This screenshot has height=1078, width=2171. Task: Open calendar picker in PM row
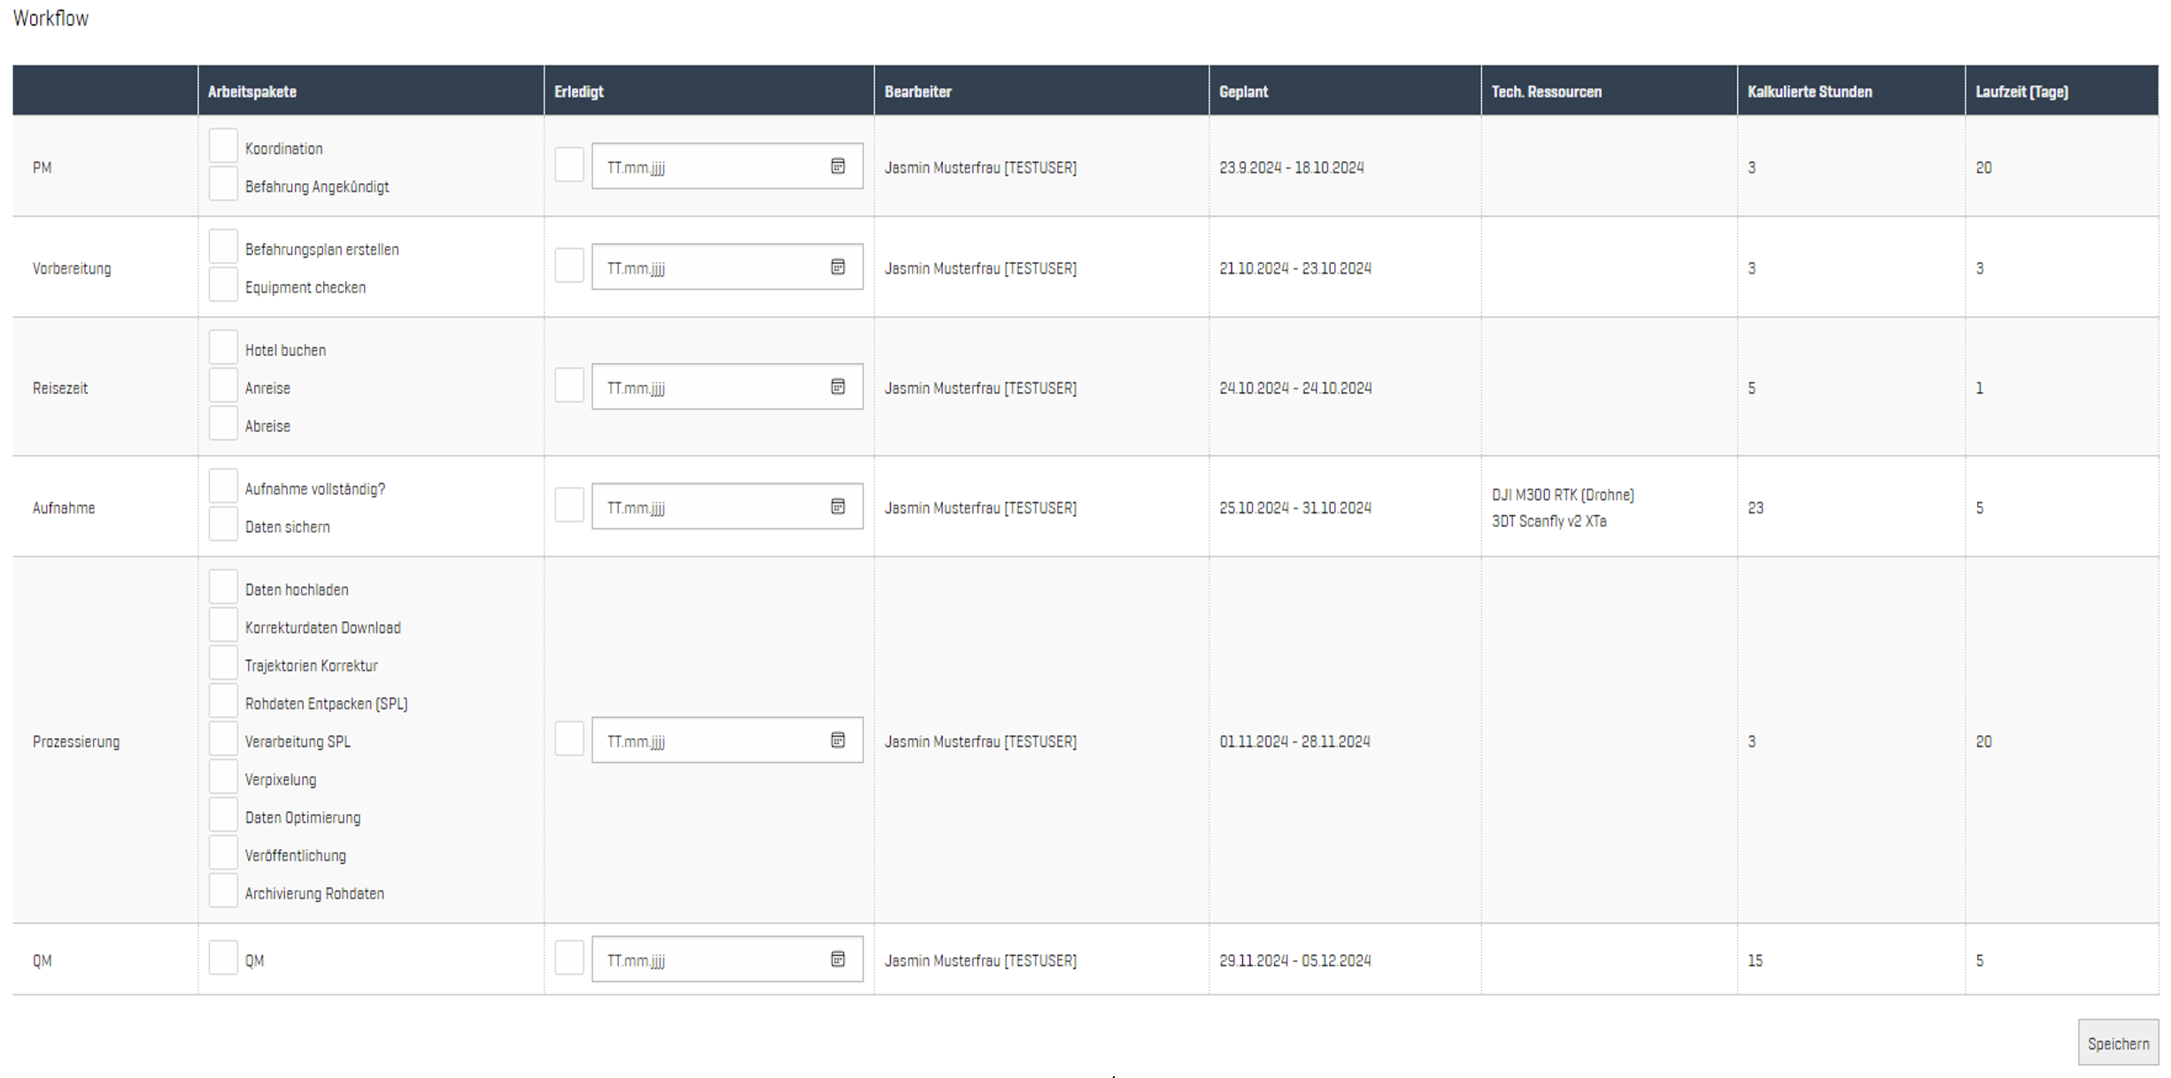(838, 166)
